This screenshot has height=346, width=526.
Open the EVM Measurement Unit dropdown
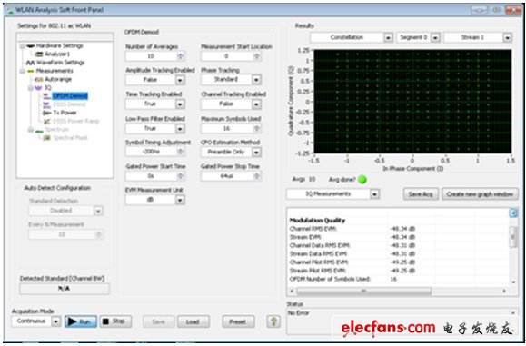pyautogui.click(x=180, y=200)
